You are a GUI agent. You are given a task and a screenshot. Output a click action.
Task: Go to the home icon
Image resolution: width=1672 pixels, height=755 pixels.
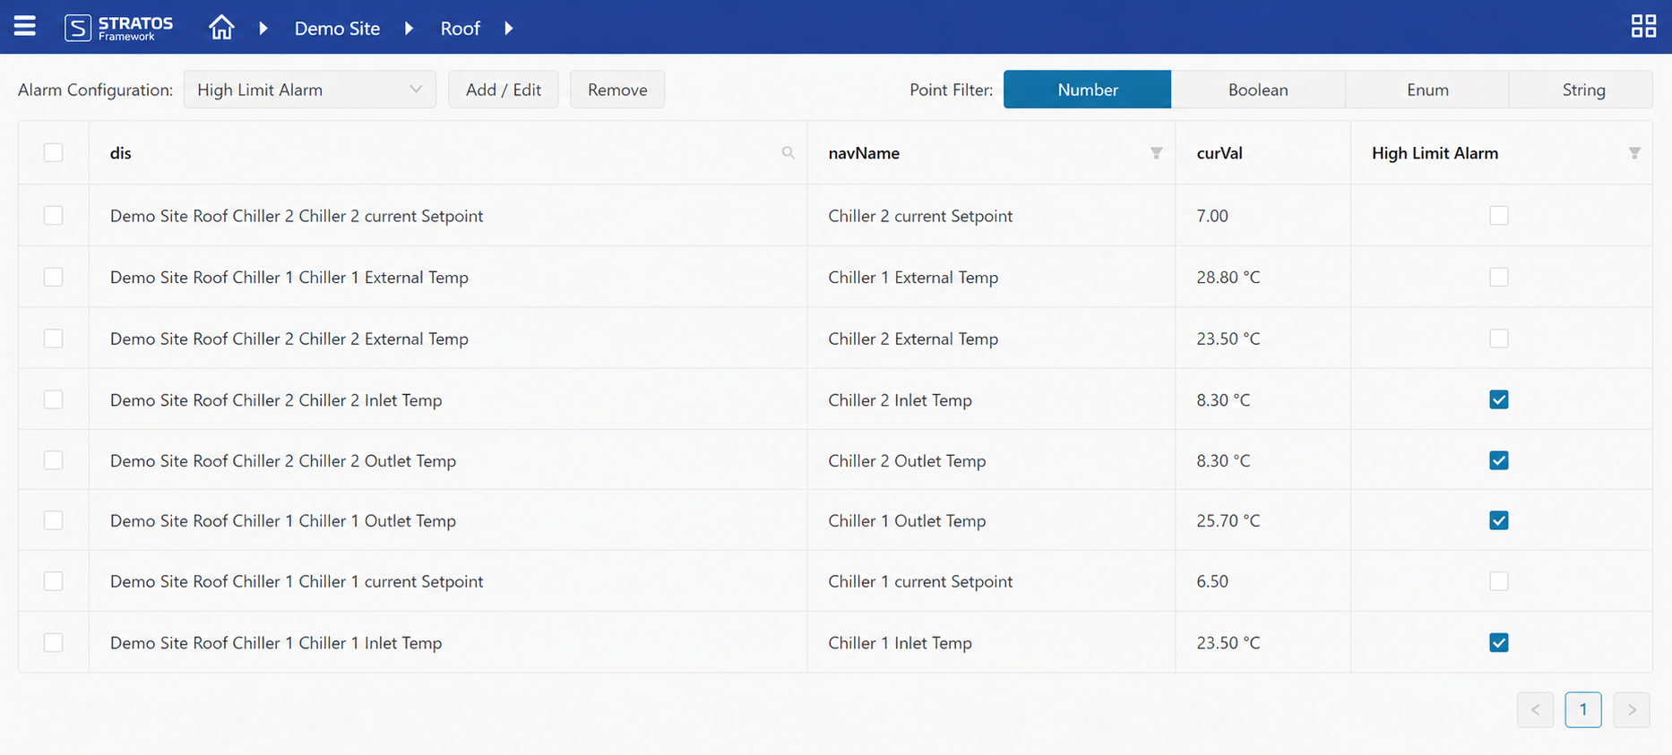coord(221,28)
